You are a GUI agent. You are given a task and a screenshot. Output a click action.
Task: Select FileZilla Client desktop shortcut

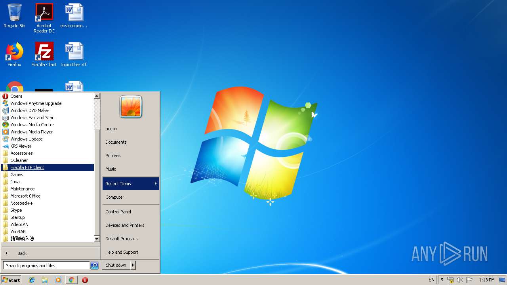[x=44, y=55]
